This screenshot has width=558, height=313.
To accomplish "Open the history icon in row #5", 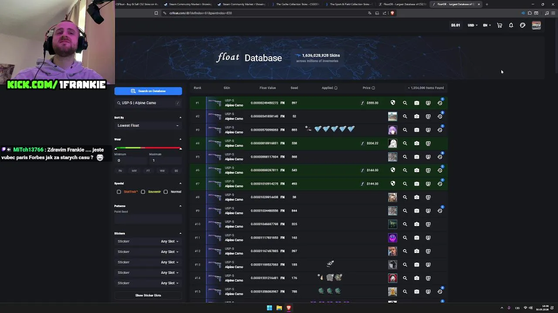I will 440,157.
